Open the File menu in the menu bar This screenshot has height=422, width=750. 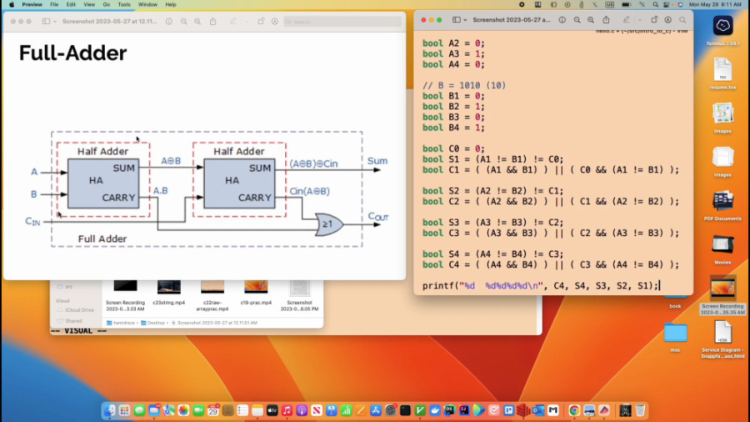(54, 4)
